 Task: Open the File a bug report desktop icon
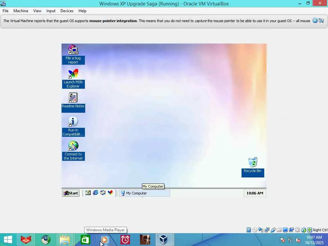[x=73, y=54]
